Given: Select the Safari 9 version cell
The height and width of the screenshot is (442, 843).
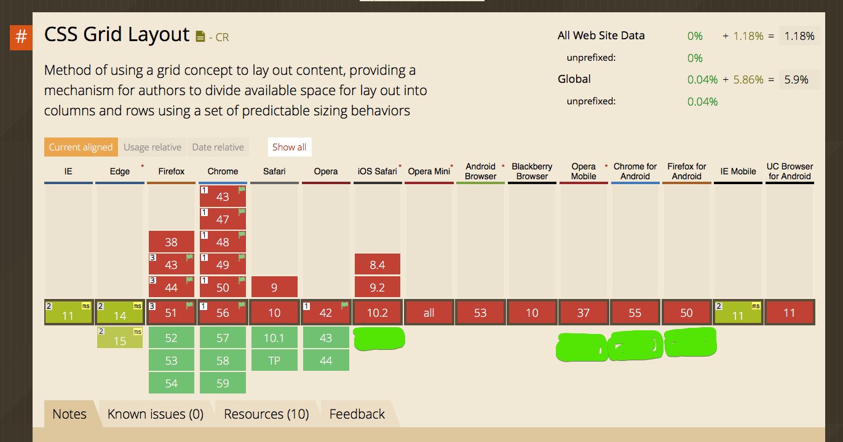Looking at the screenshot, I should [x=274, y=287].
